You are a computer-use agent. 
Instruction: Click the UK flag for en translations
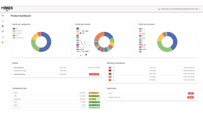tap(110, 68)
